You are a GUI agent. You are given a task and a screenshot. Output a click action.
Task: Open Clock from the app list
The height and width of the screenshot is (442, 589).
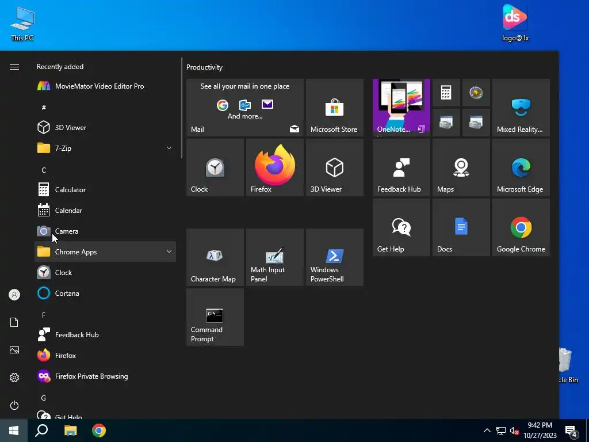point(105,272)
